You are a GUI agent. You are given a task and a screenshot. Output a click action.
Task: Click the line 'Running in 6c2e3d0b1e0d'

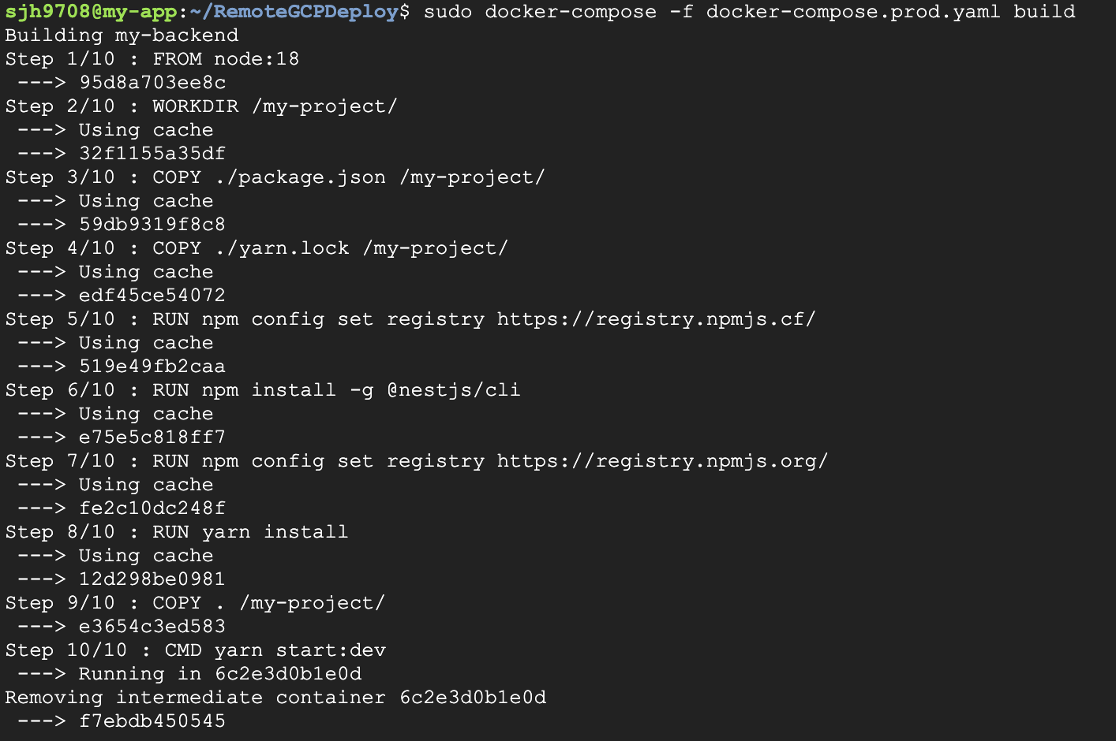coord(220,674)
